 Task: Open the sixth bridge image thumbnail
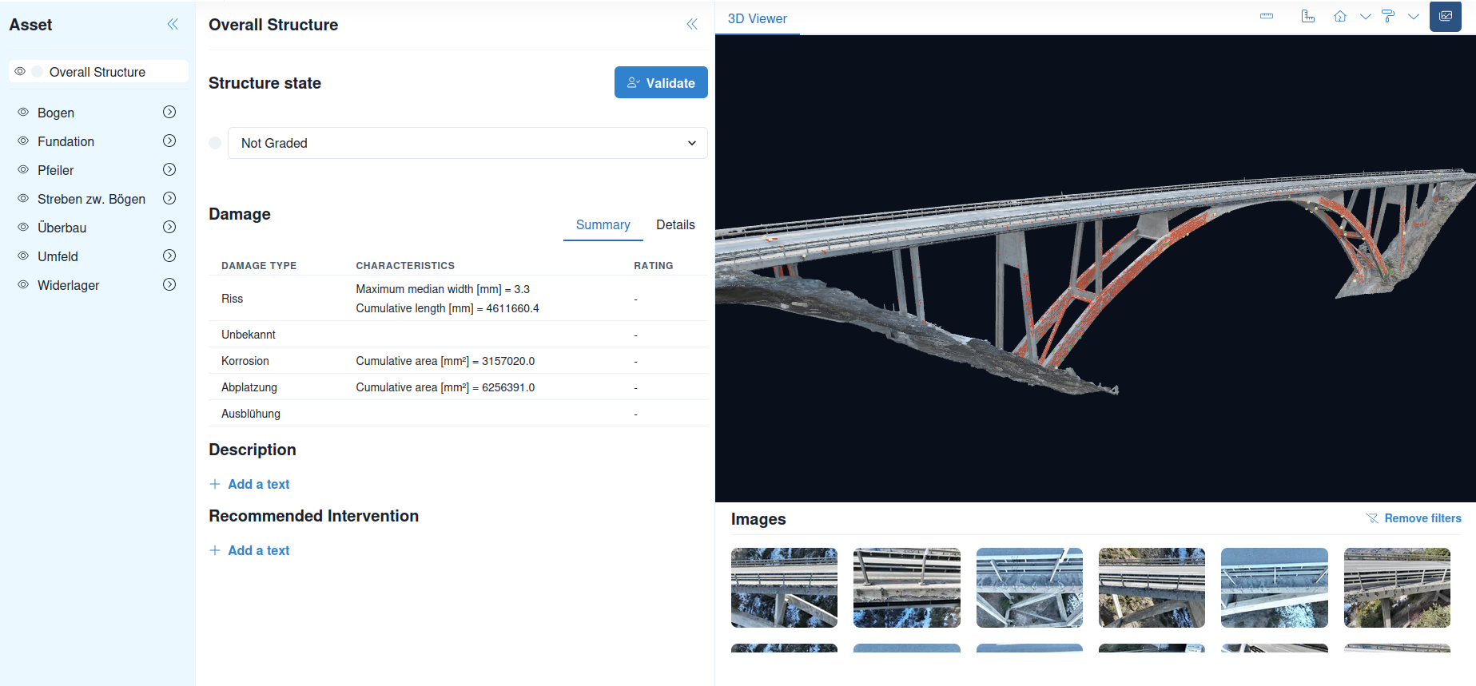point(1397,588)
